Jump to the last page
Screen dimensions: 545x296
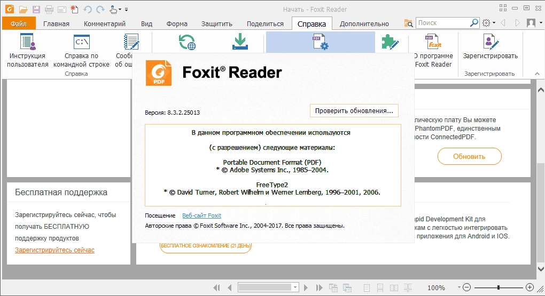(319, 287)
